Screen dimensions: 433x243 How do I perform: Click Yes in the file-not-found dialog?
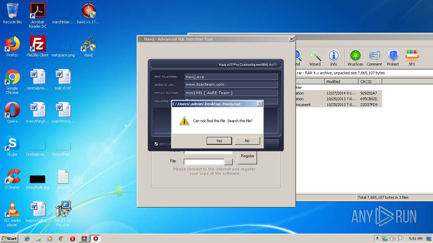[x=219, y=141]
